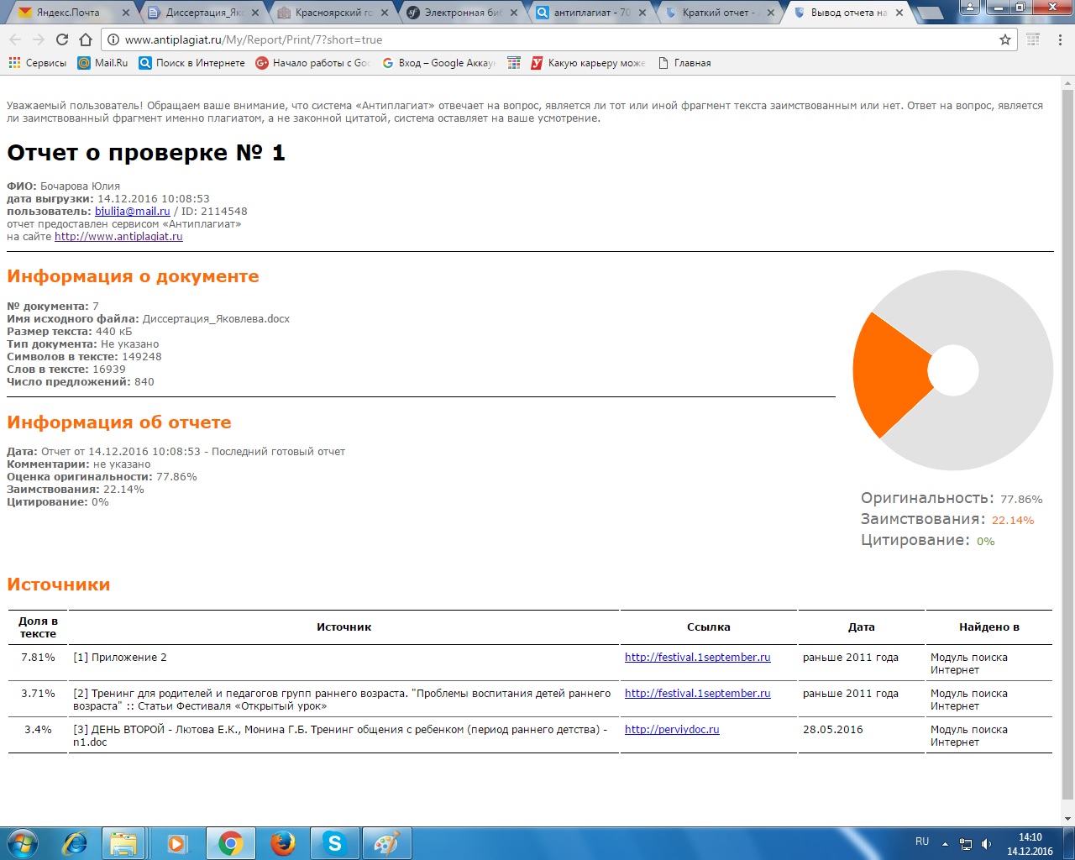This screenshot has width=1075, height=860.
Task: Click the RU language indicator
Action: pos(922,842)
